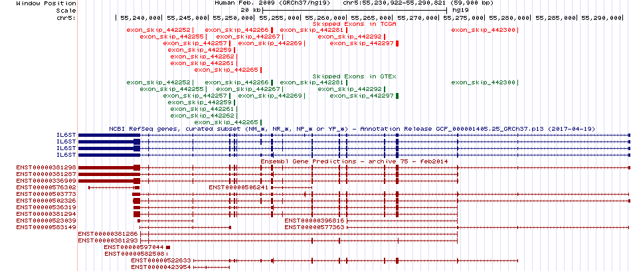This screenshot has width=631, height=271.
Task: Open transcript ENST00000381298
Action: (x=46, y=168)
